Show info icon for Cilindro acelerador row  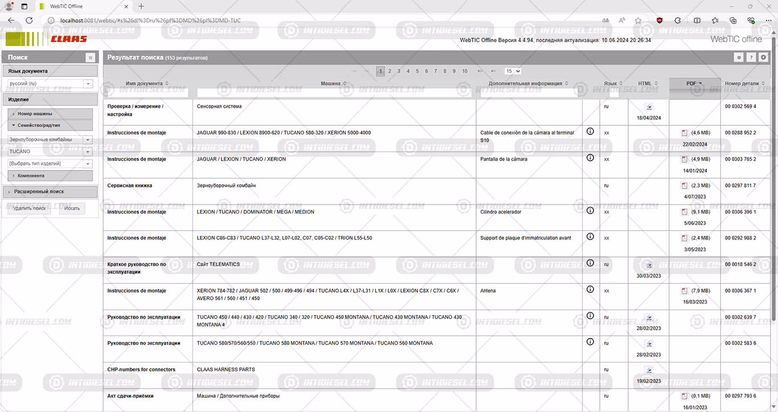[x=590, y=210]
